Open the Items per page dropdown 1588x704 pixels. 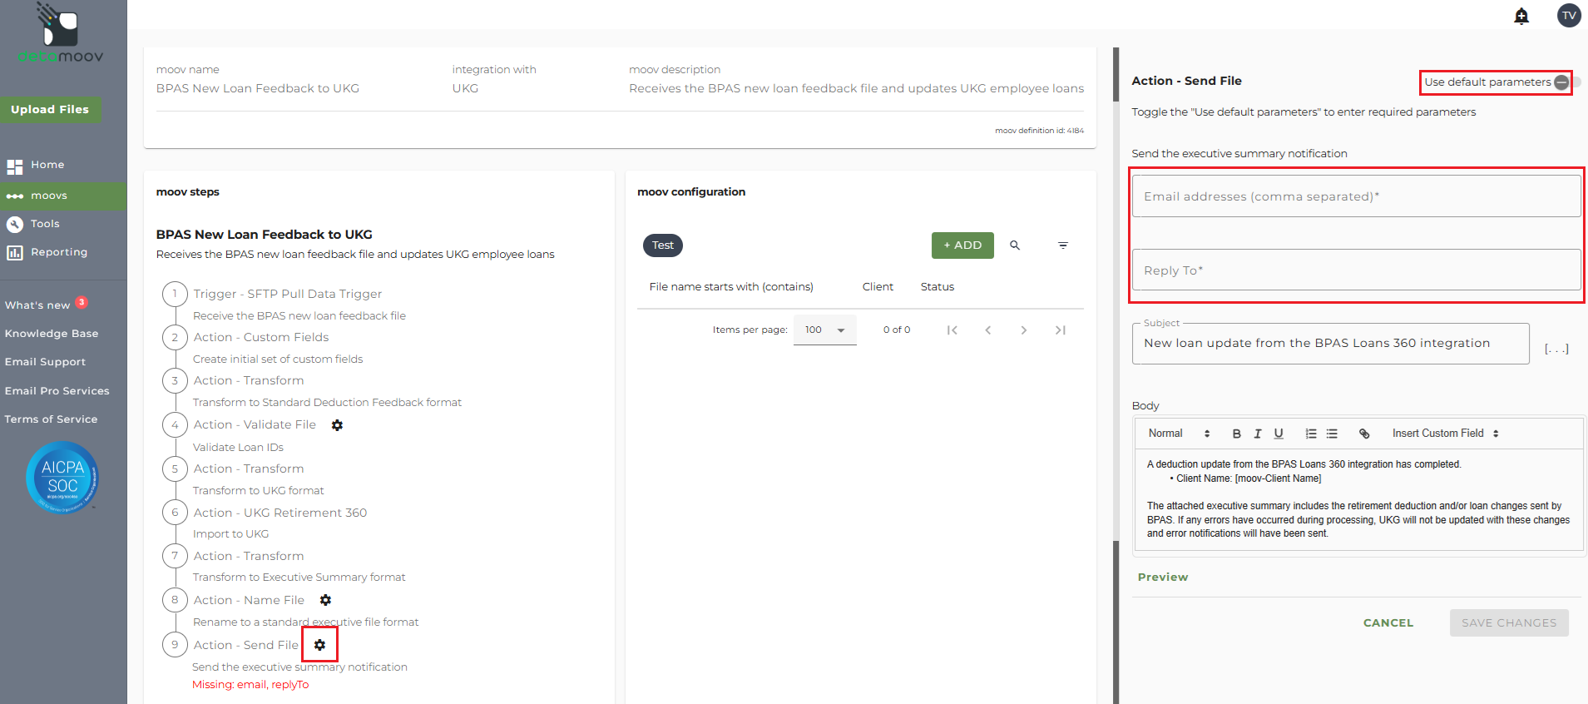(824, 330)
